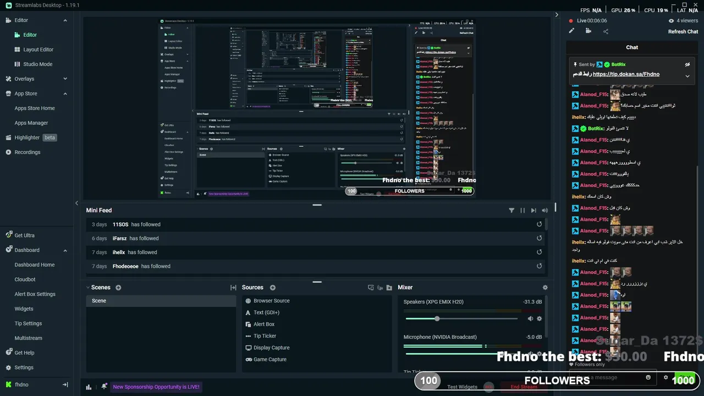This screenshot has width=704, height=396.
Task: Select the Scene item in Scenes list
Action: [x=161, y=301]
